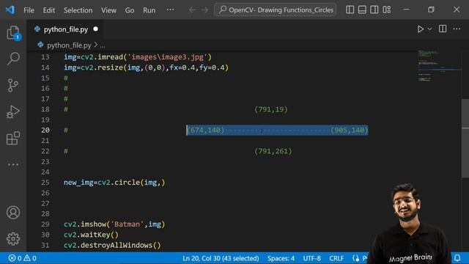Close the tab via the unsaved dot
The width and height of the screenshot is (469, 264).
coord(95,29)
